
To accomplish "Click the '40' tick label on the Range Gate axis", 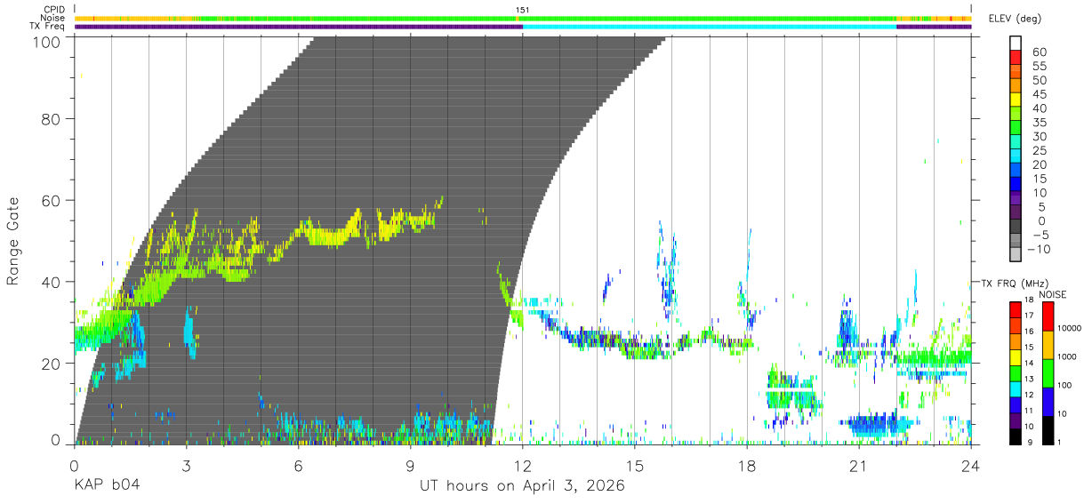I will pyautogui.click(x=52, y=282).
